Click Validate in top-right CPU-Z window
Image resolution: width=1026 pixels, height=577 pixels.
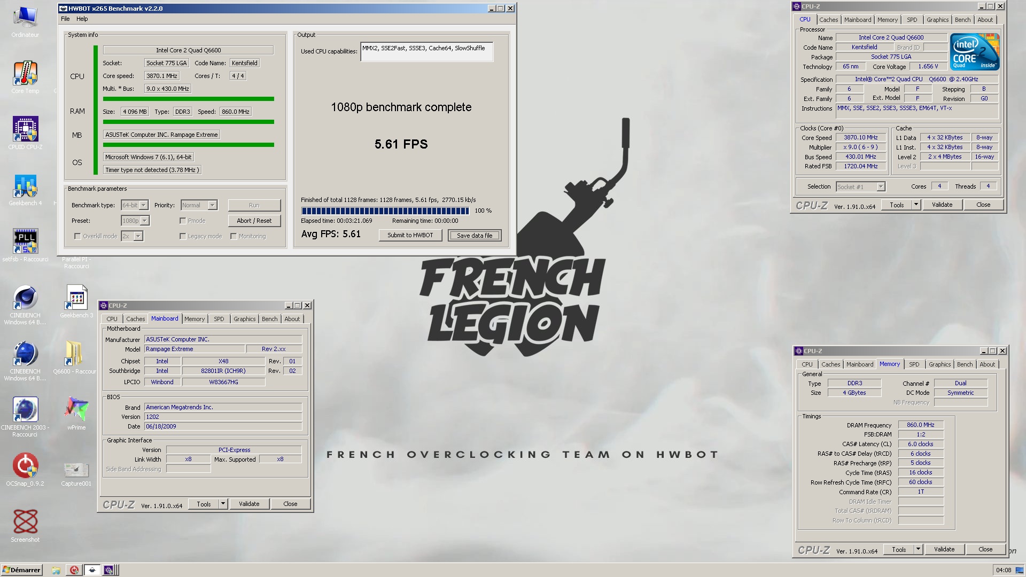click(x=942, y=205)
